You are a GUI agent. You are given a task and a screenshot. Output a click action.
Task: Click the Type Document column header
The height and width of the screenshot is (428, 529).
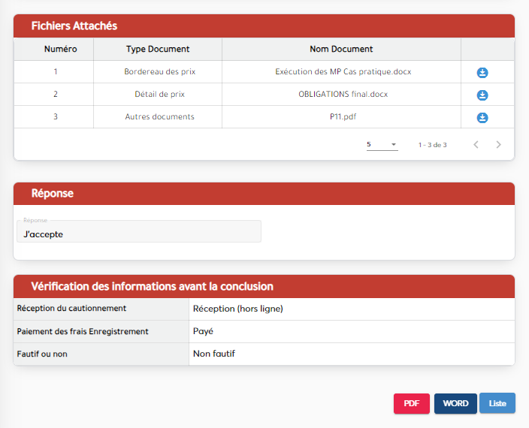[158, 49]
